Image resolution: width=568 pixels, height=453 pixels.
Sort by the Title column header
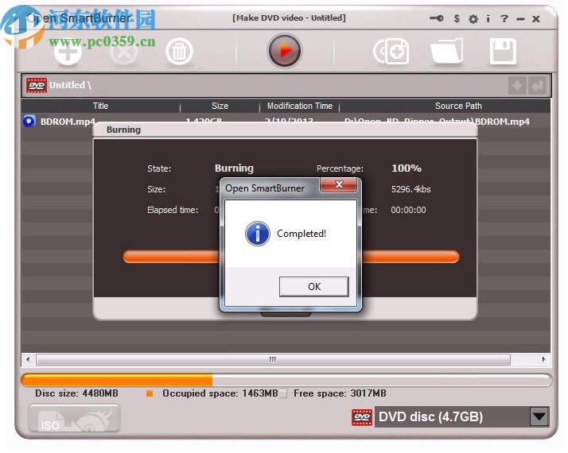point(100,106)
